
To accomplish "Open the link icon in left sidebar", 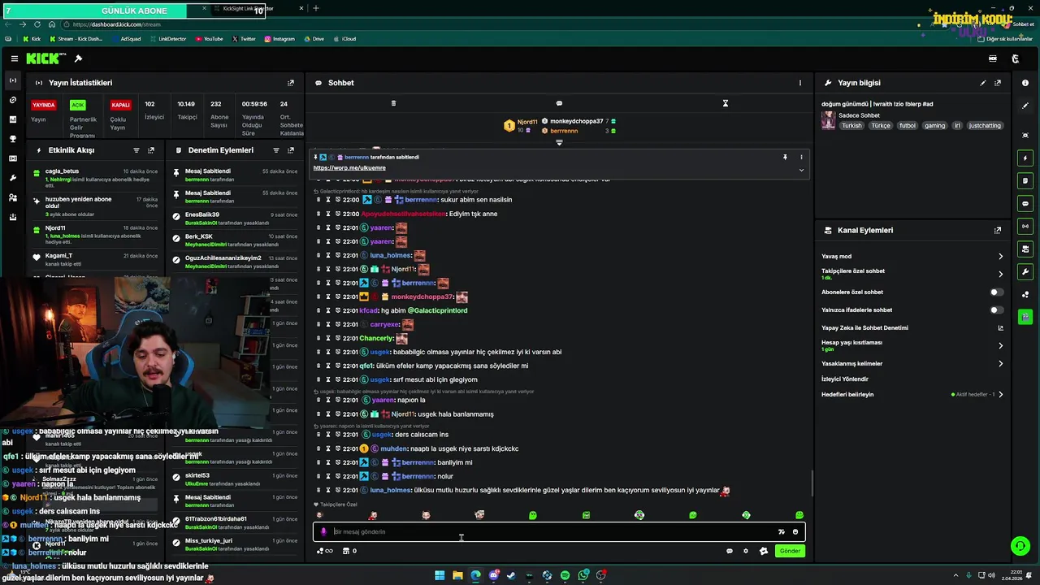I will click(x=12, y=100).
